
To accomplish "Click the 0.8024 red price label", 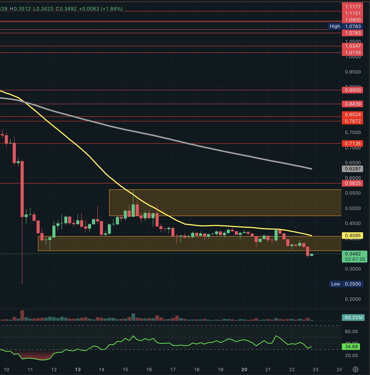I will 353,114.
